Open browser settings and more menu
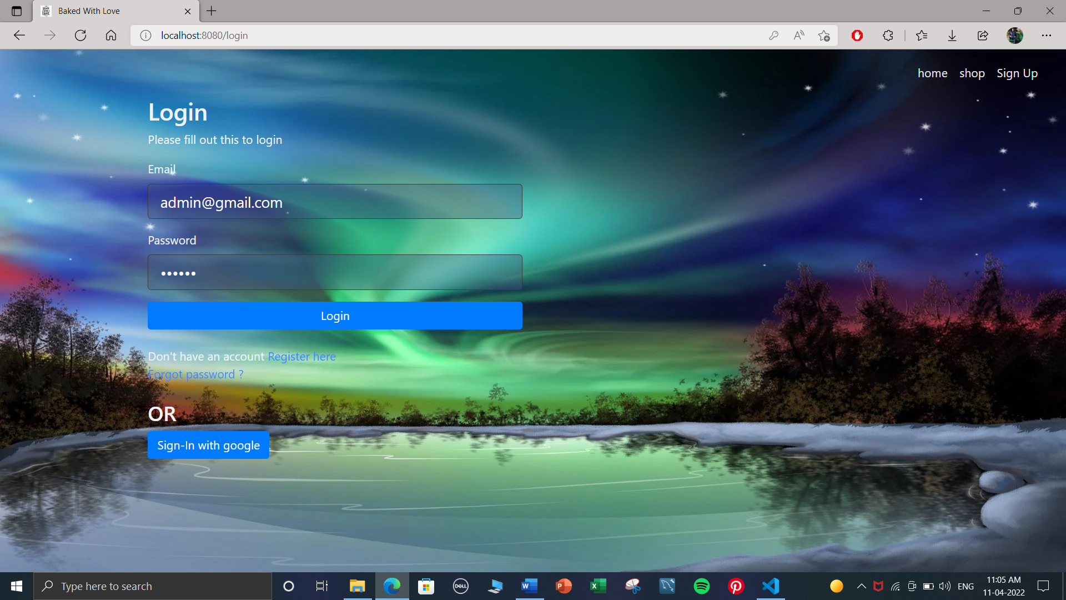This screenshot has height=600, width=1066. point(1047,36)
